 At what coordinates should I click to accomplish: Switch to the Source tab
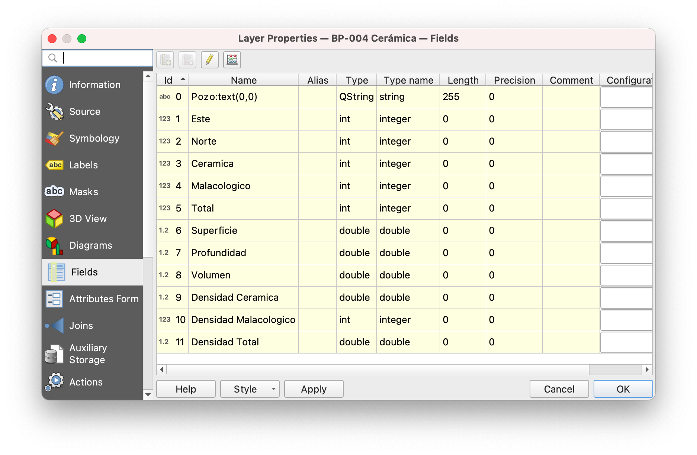(84, 112)
